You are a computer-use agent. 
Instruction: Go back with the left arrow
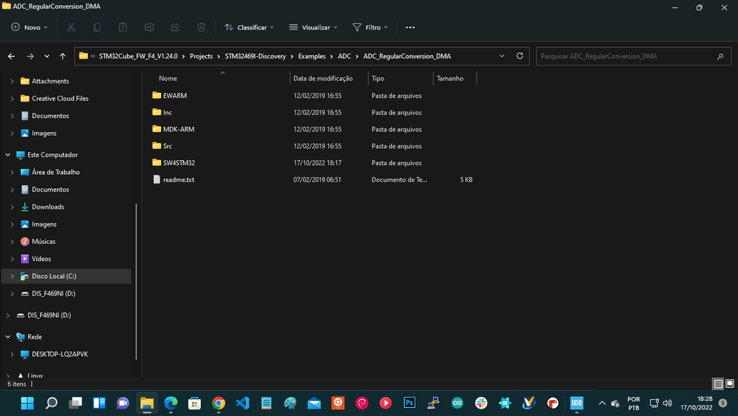(11, 56)
